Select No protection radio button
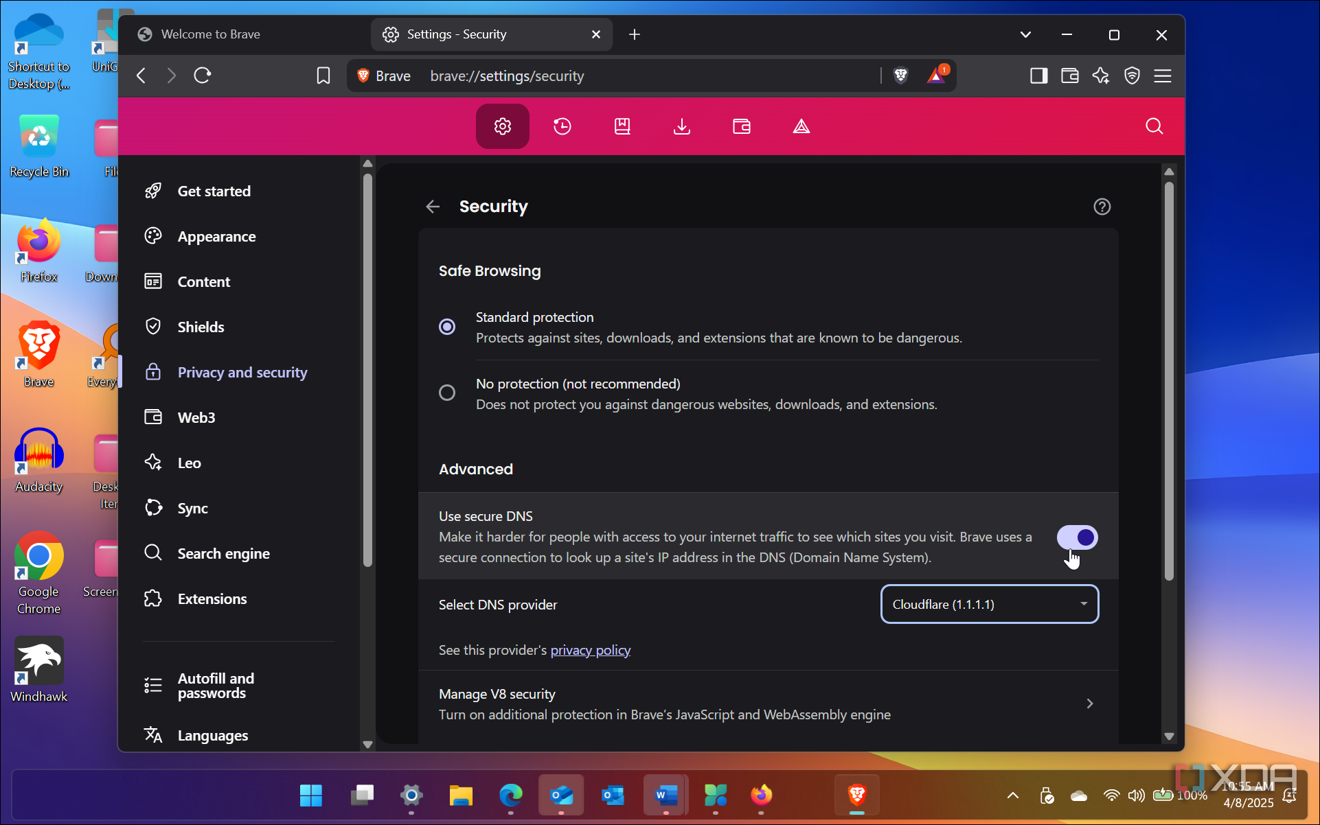1320x825 pixels. click(447, 393)
